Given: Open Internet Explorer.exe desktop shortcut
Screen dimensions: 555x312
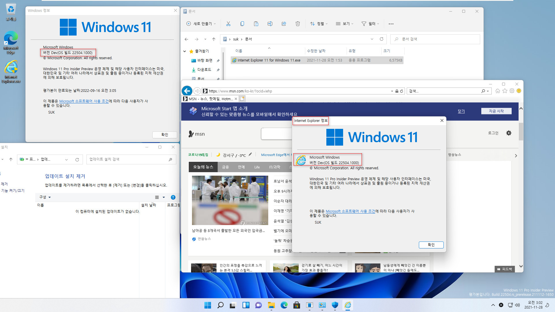Looking at the screenshot, I should point(11,71).
